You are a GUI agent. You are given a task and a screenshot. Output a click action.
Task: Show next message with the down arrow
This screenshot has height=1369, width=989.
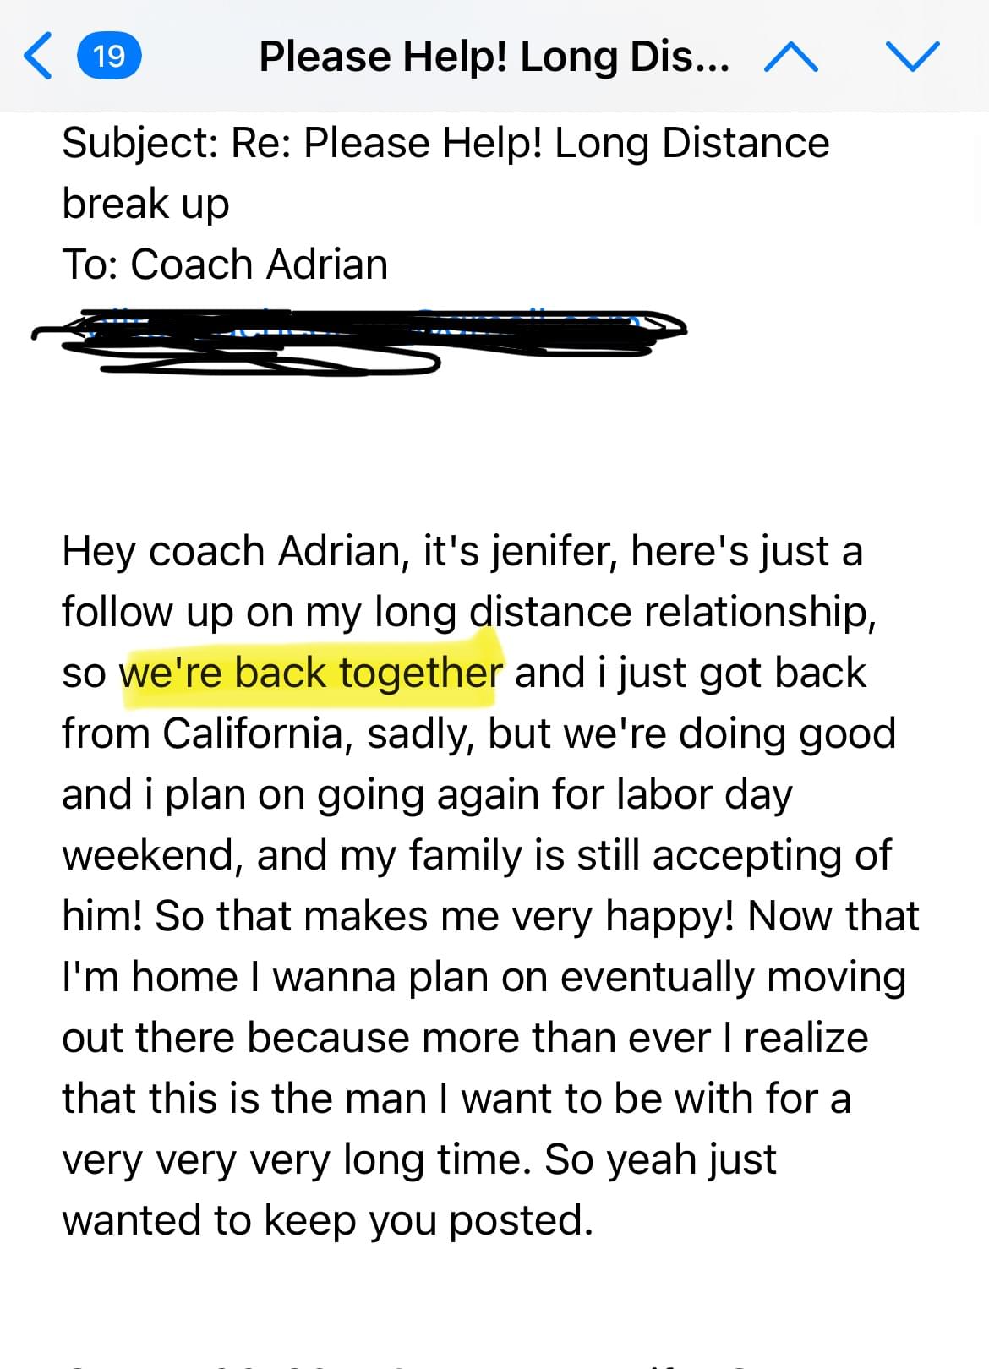913,57
